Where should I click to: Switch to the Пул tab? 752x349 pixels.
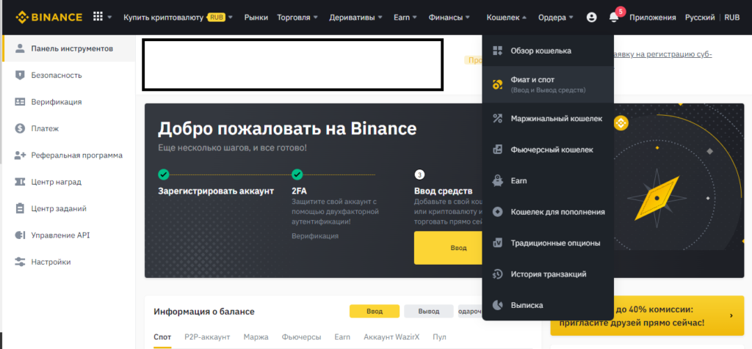click(x=439, y=337)
